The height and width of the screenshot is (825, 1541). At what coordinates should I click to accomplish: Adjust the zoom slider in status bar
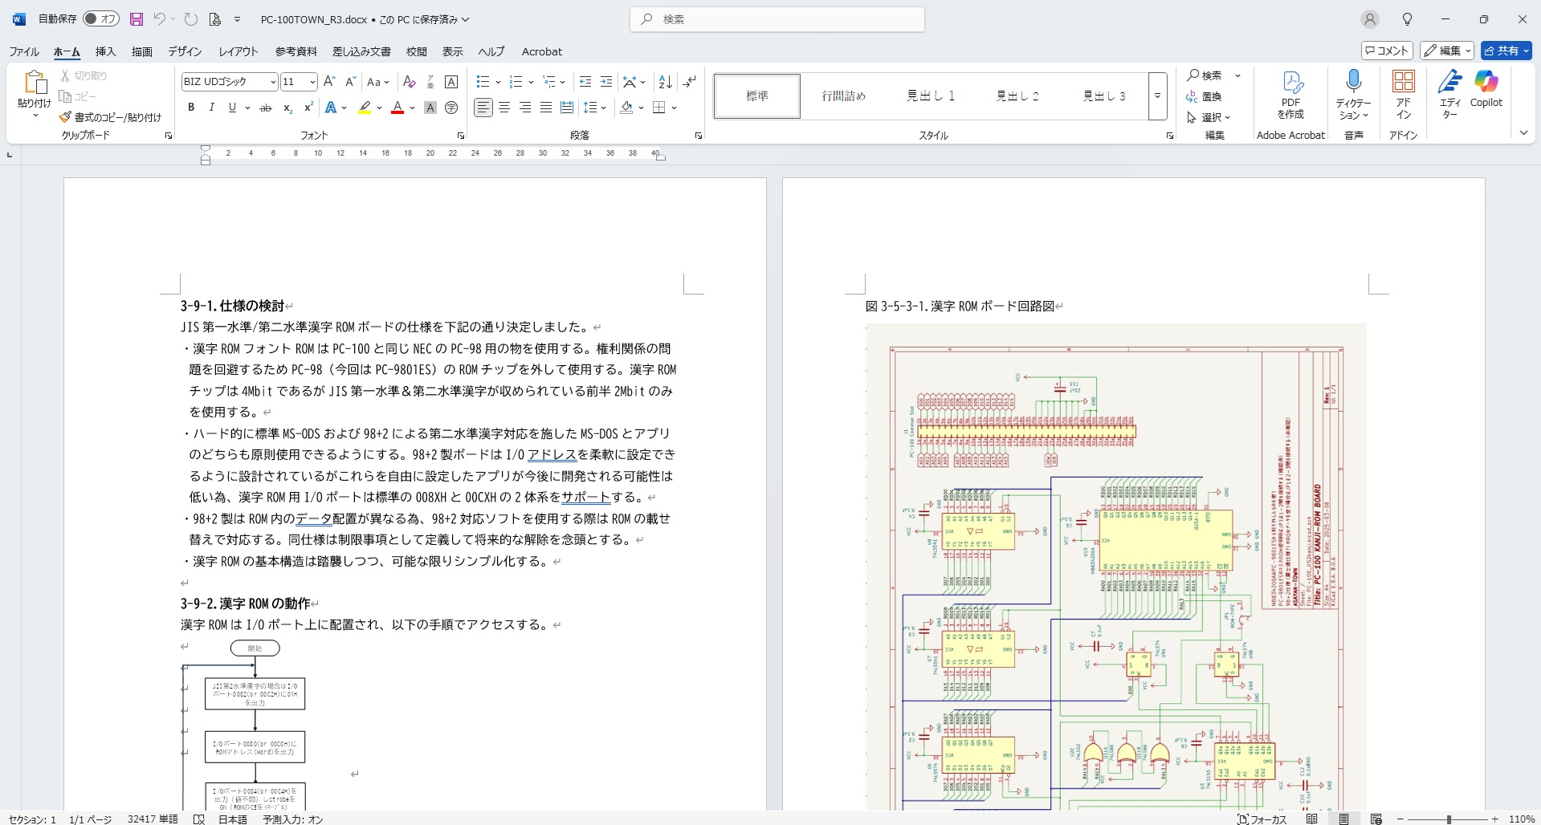tap(1449, 819)
